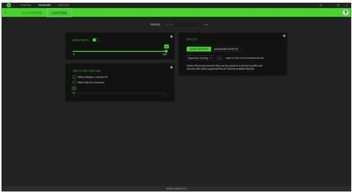The image size is (352, 193).
Task: Go back using the left arrow
Action: coord(5,13)
